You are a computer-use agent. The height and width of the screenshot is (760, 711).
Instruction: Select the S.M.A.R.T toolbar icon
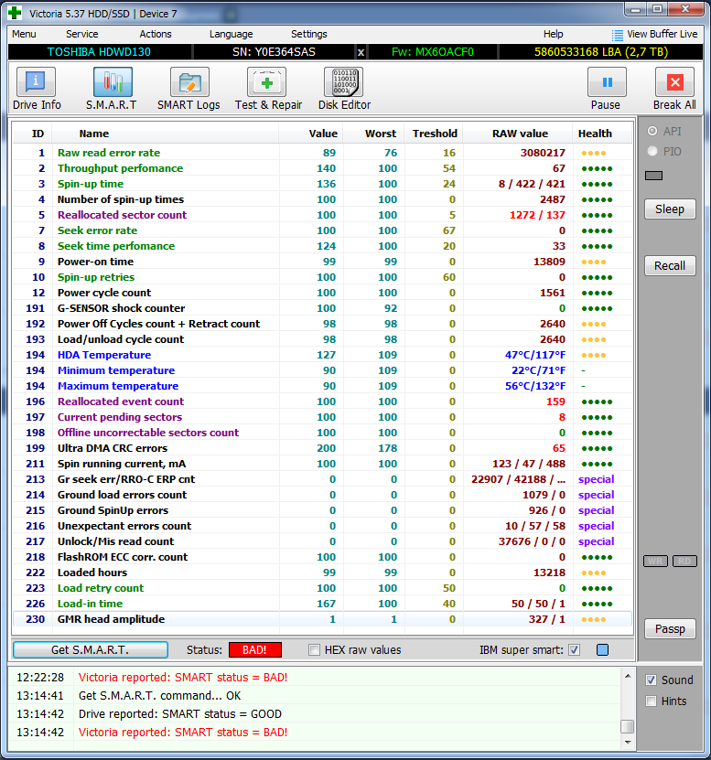pyautogui.click(x=111, y=89)
